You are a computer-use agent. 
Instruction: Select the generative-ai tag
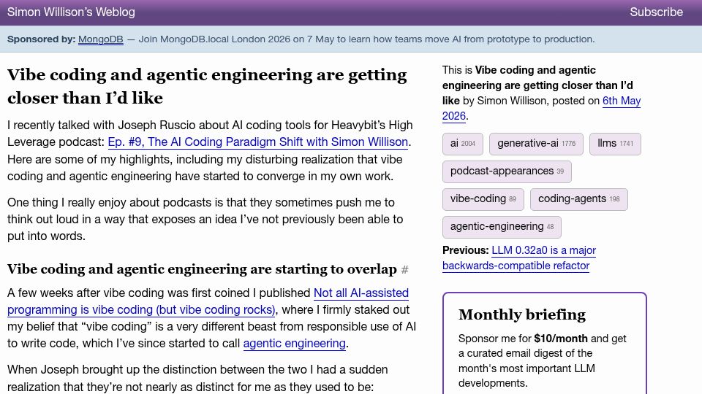coord(536,144)
